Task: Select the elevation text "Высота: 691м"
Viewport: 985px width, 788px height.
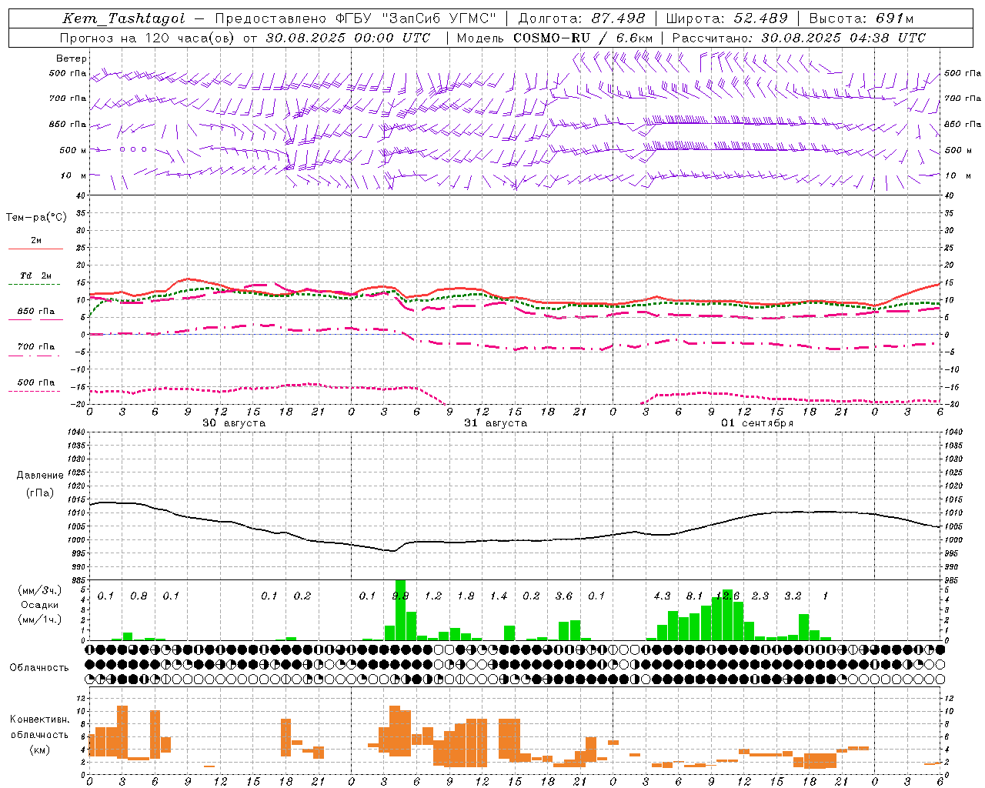Action: pos(862,18)
